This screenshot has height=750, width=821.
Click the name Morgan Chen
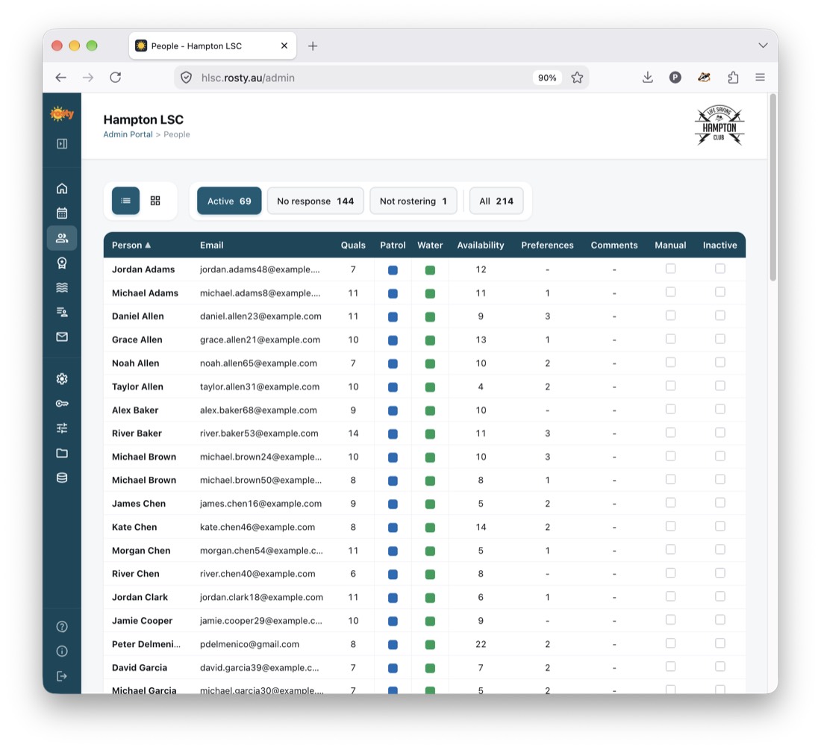click(x=141, y=551)
